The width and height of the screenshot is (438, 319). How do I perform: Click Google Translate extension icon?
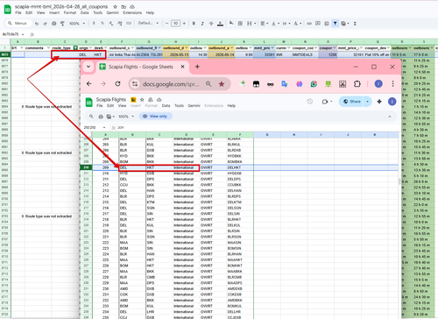(284, 84)
